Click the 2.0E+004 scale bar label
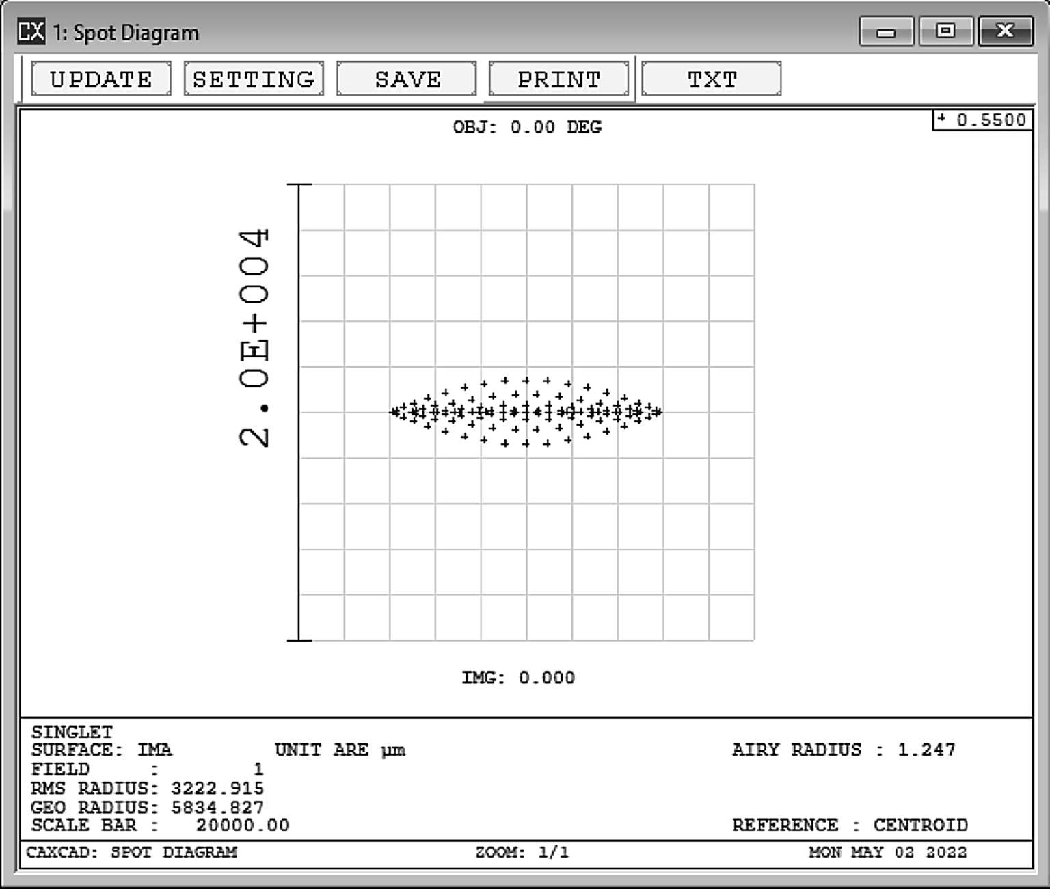Viewport: 1050px width, 889px height. point(254,338)
